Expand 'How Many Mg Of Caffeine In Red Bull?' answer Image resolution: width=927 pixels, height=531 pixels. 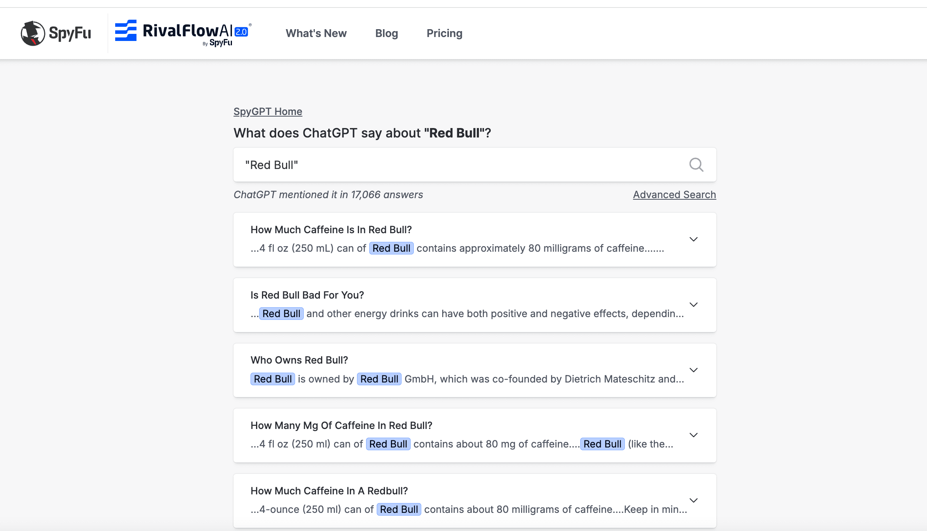click(x=694, y=435)
